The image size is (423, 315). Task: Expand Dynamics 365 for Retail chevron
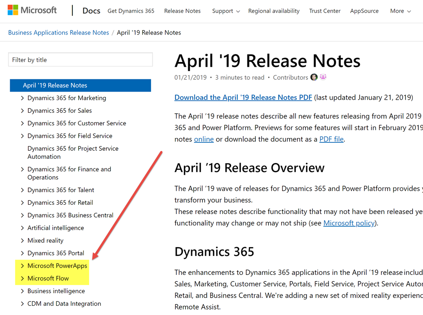pyautogui.click(x=22, y=203)
